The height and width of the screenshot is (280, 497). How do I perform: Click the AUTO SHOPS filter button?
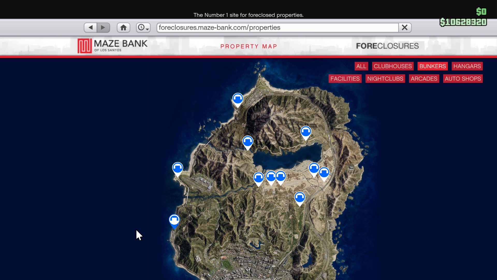click(463, 79)
